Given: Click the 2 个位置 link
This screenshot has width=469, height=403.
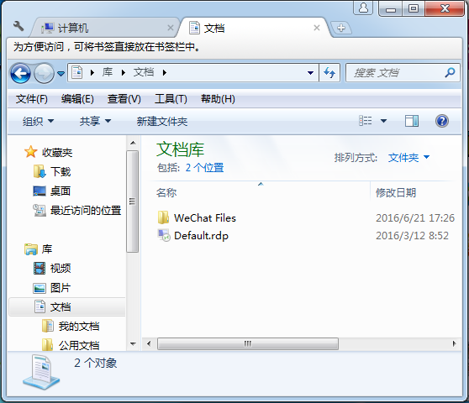Looking at the screenshot, I should (x=204, y=168).
